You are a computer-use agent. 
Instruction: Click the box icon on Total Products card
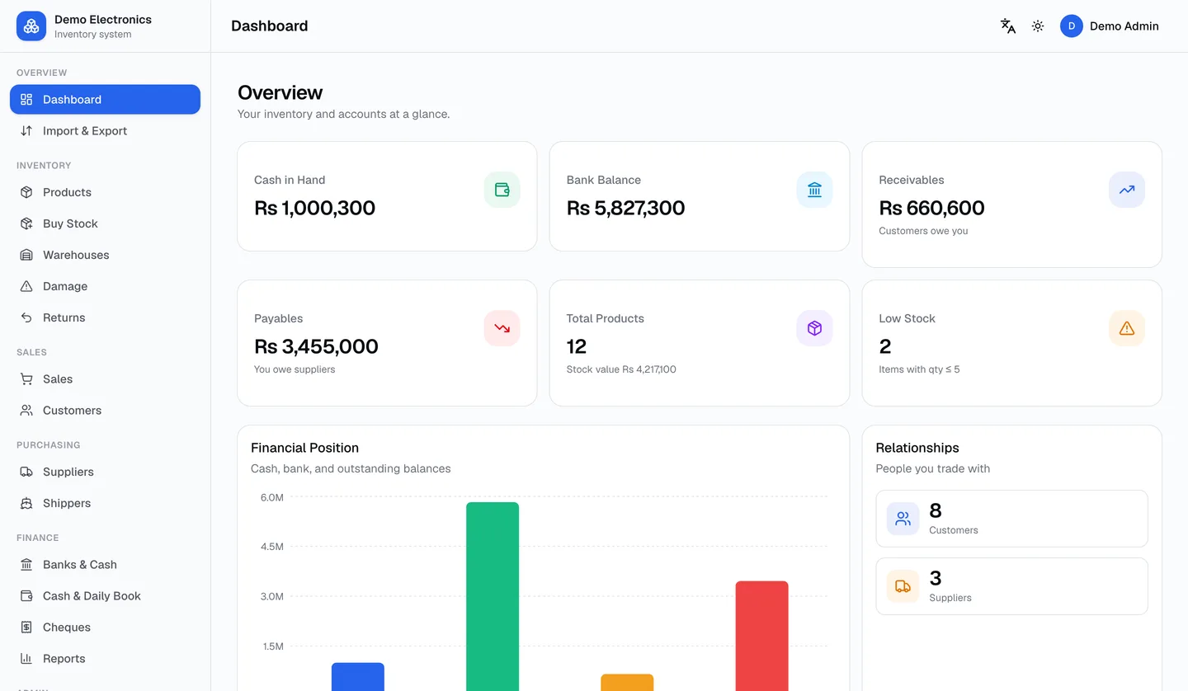pyautogui.click(x=815, y=328)
